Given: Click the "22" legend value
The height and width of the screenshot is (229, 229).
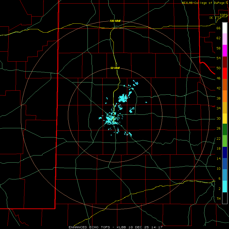Looking at the screenshot, I should pos(219,138).
